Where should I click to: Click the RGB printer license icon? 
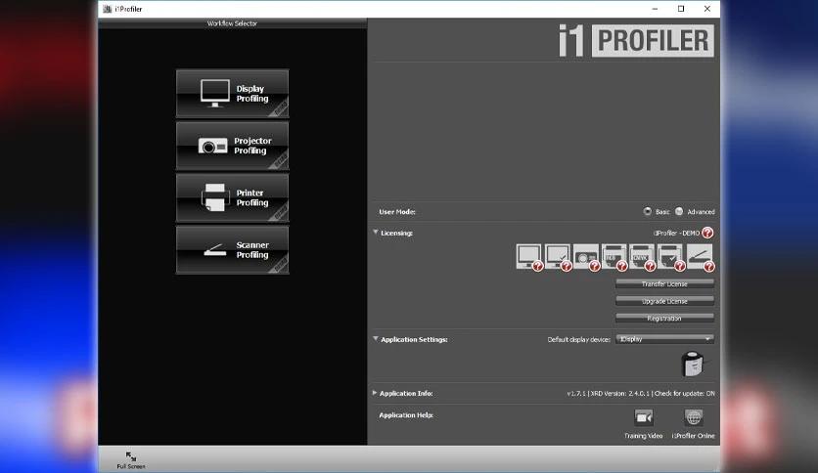click(x=613, y=257)
